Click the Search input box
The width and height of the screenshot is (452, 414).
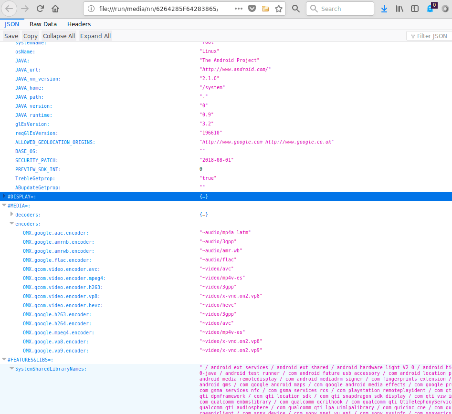[x=340, y=9]
